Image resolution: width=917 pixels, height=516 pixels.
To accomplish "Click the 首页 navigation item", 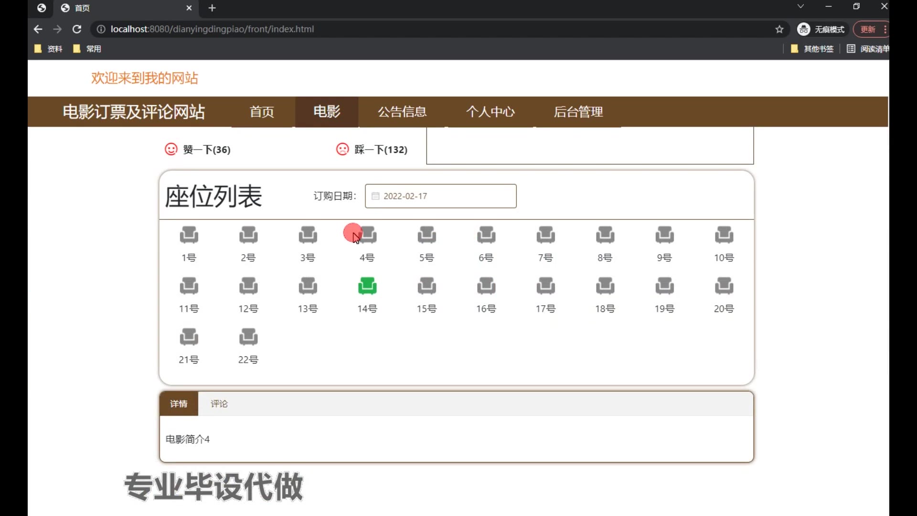I will click(x=262, y=112).
